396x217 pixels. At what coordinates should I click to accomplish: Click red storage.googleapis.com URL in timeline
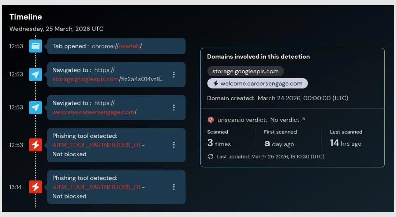point(85,79)
